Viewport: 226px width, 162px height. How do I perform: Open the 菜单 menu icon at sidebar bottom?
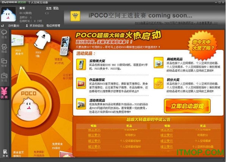coord(5,153)
